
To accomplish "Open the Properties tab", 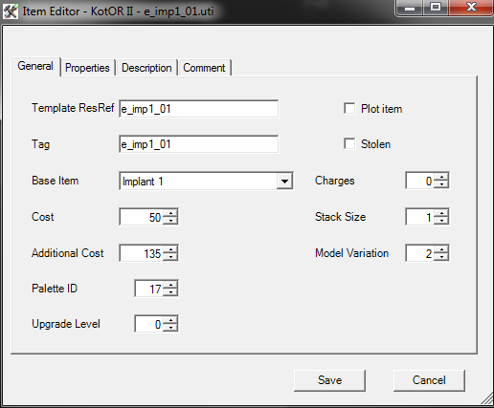I will tap(87, 68).
